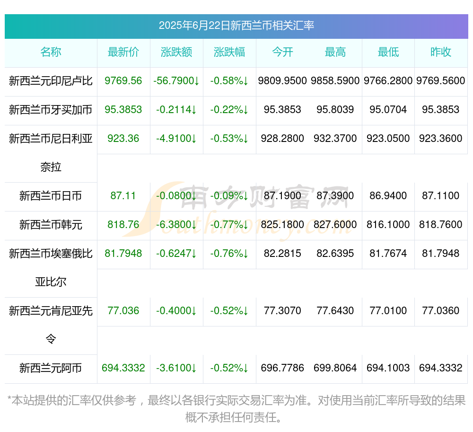Select the latest price 87.11
This screenshot has height=432, width=473.
click(x=123, y=196)
